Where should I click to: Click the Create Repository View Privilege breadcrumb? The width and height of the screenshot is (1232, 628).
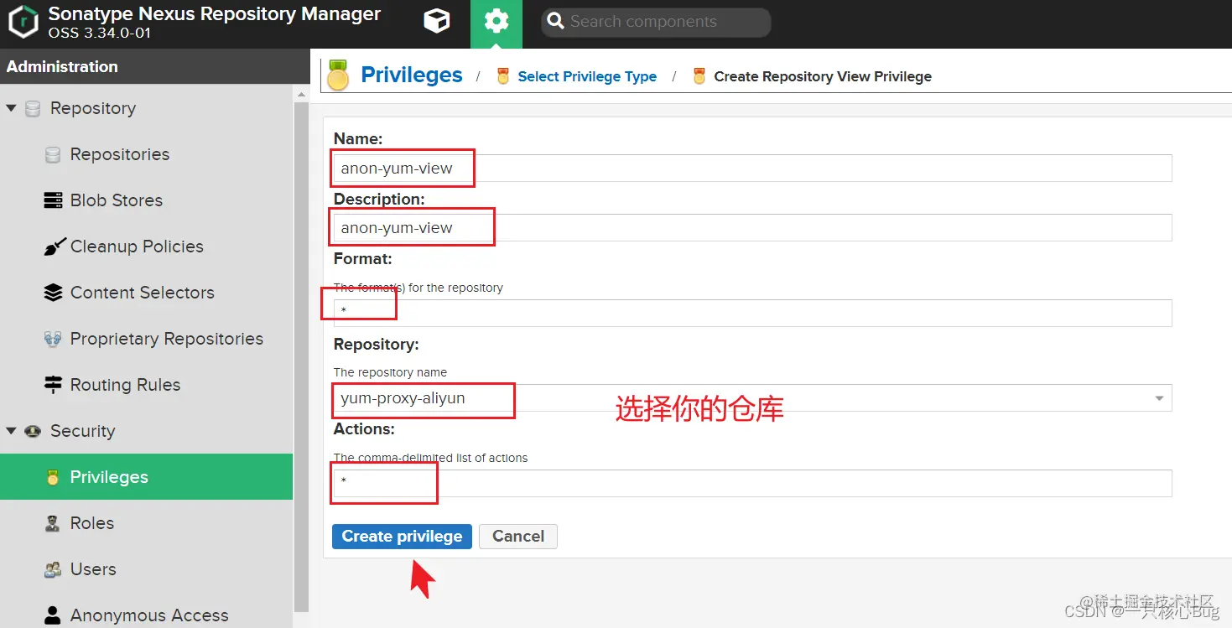click(823, 76)
